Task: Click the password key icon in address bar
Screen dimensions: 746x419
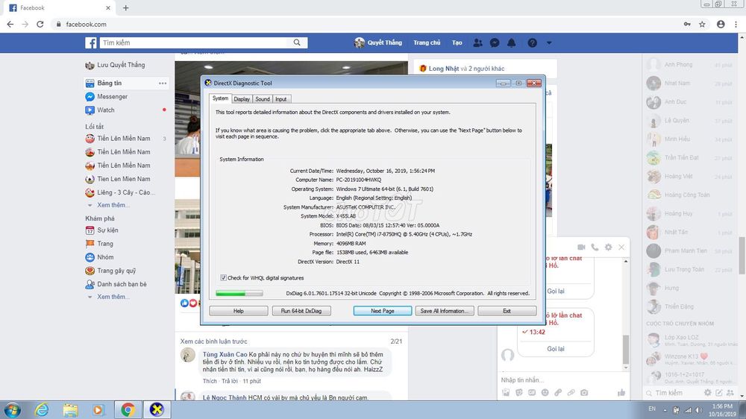Action: (687, 25)
